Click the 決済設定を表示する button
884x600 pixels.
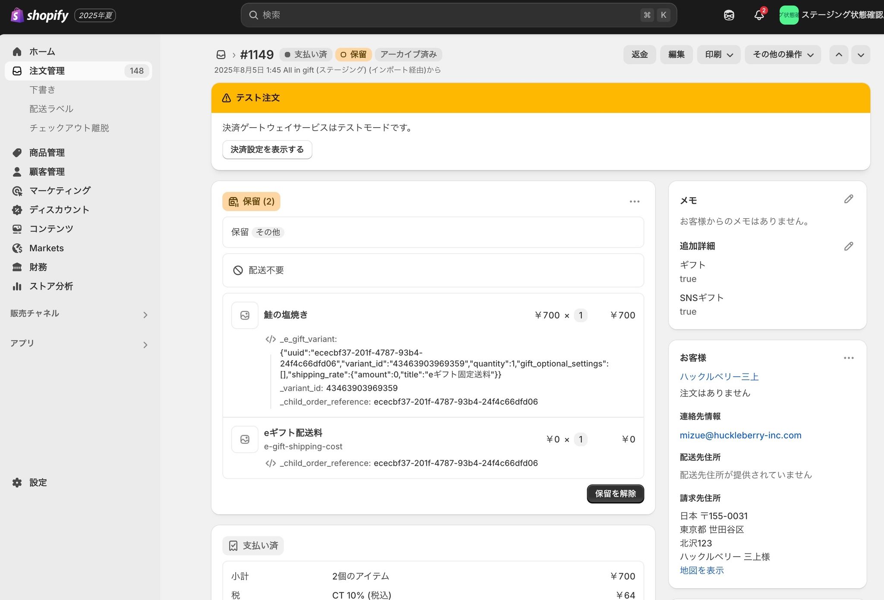point(267,150)
